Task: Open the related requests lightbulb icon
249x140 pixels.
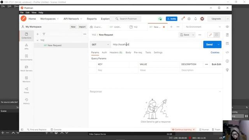Action: point(227,70)
